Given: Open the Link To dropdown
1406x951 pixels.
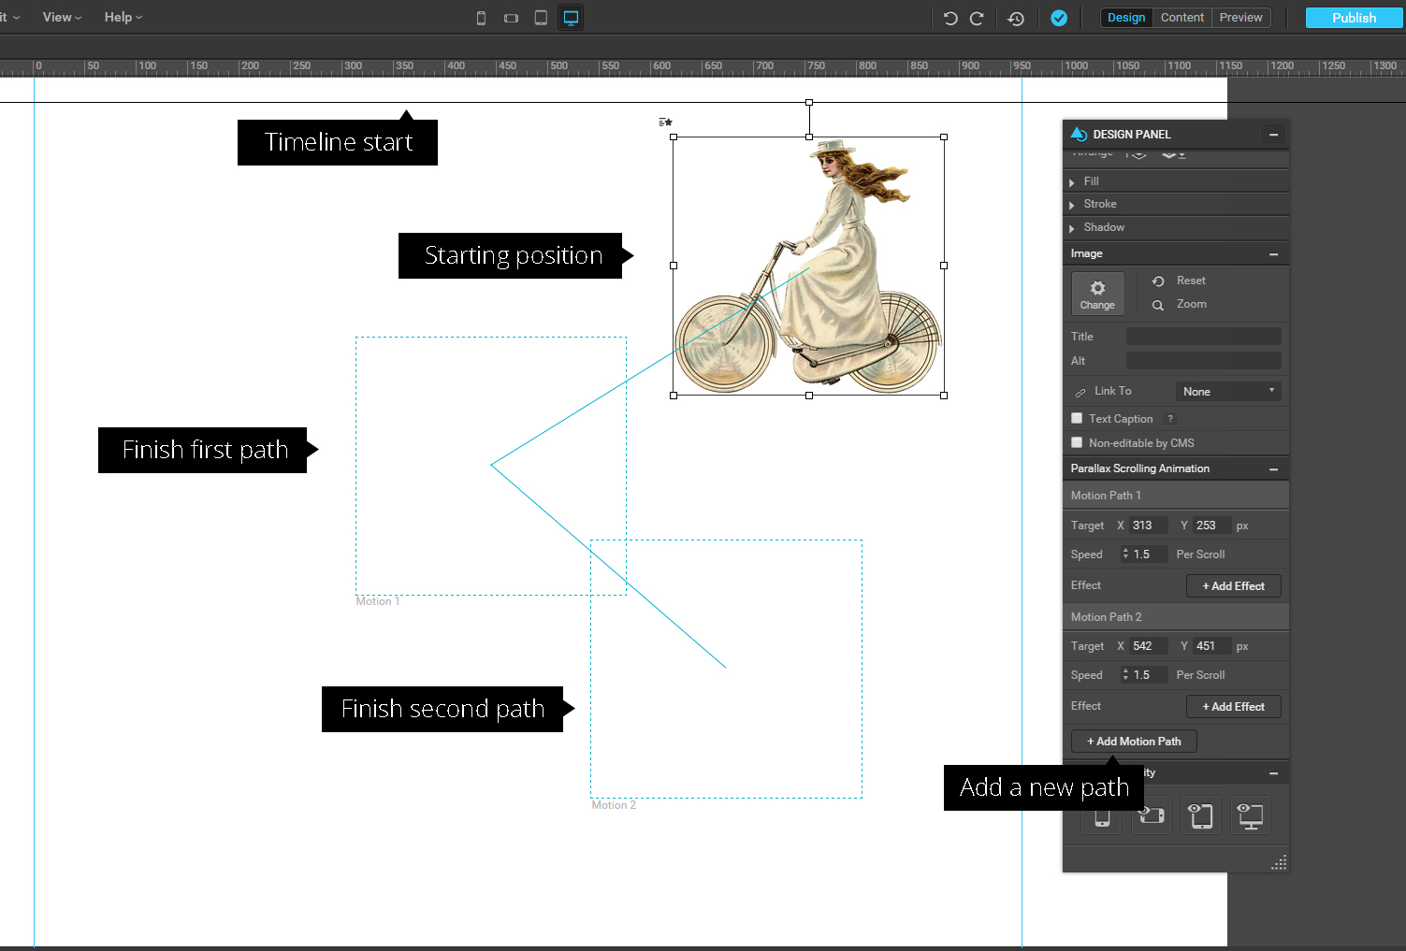Looking at the screenshot, I should pyautogui.click(x=1227, y=392).
